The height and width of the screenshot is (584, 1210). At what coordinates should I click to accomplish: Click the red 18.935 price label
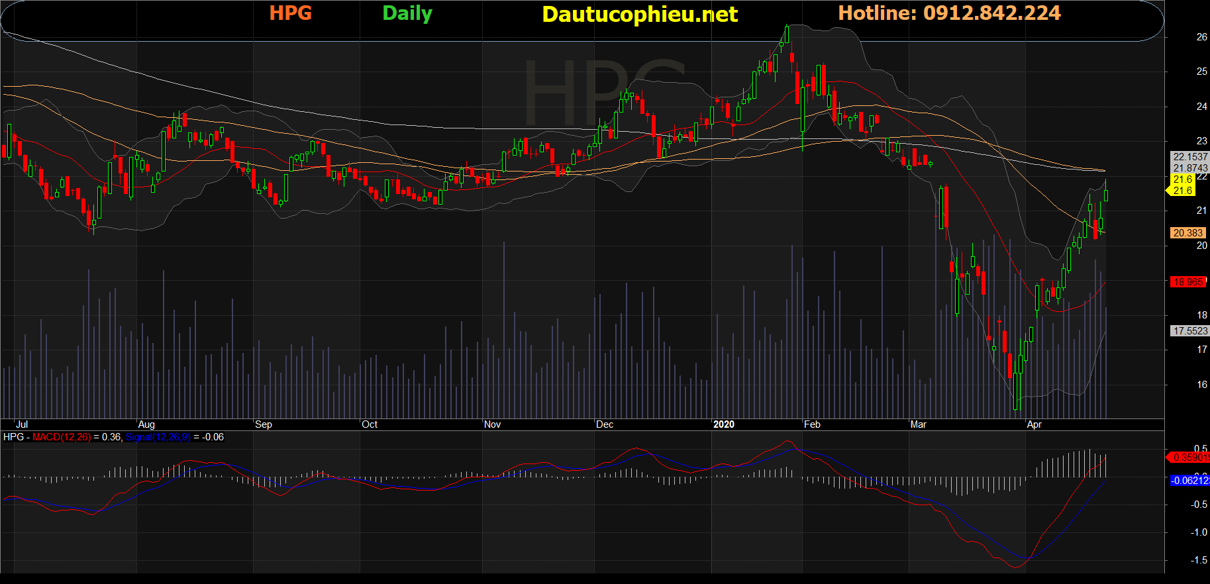(1187, 282)
